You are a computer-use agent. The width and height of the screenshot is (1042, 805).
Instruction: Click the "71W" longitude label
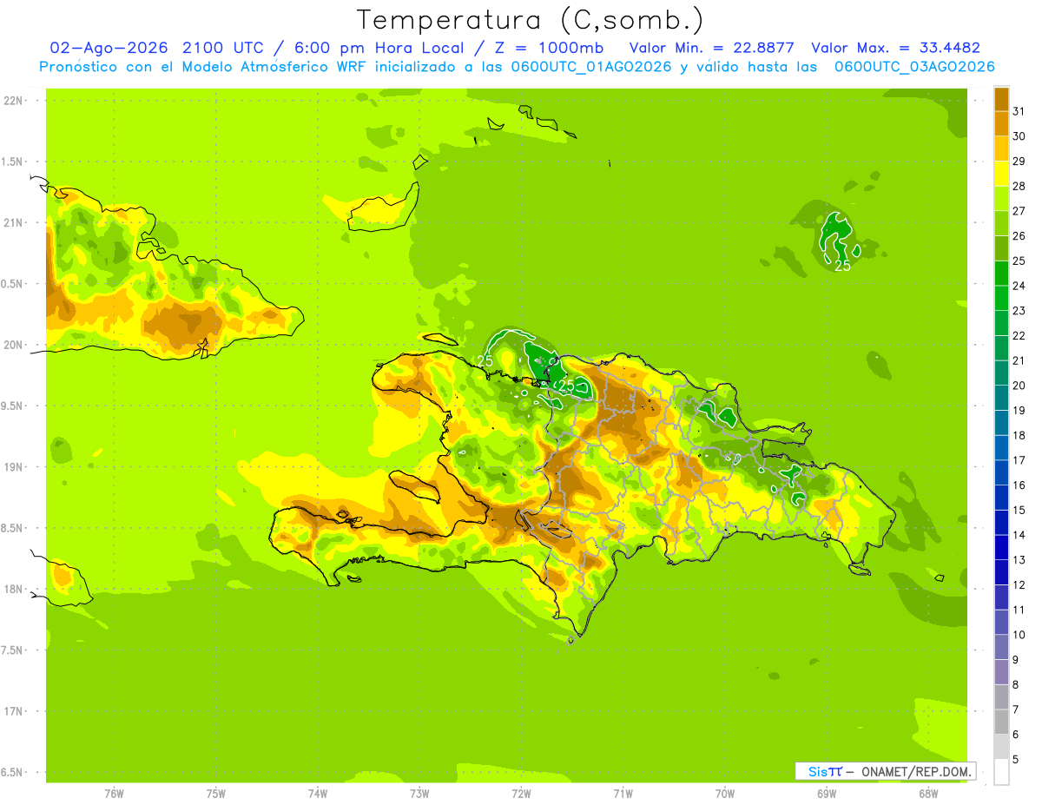623,793
